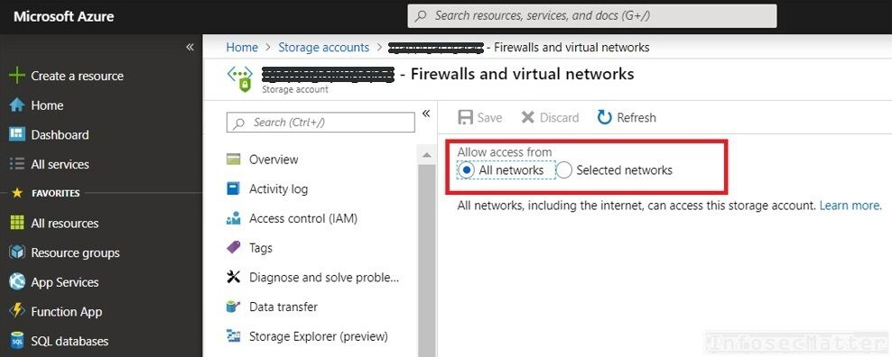The height and width of the screenshot is (357, 892).
Task: Open the Function App lightning icon
Action: pos(17,312)
